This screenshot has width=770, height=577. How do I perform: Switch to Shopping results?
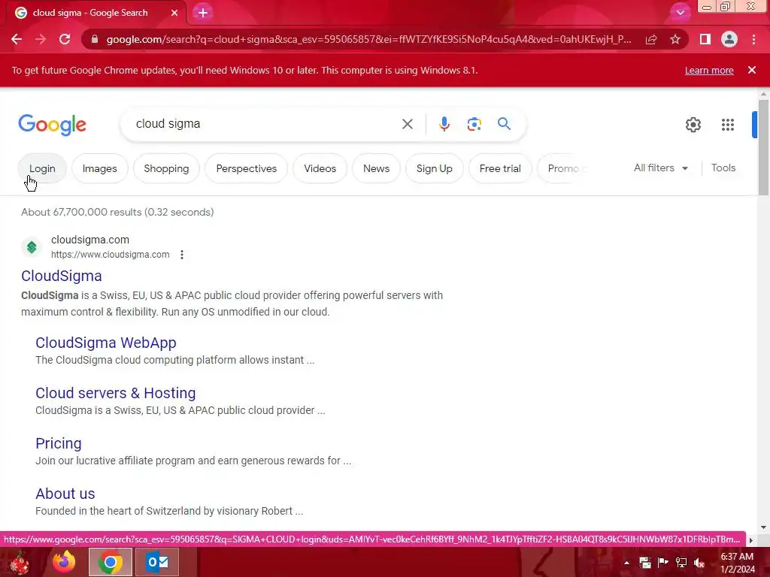click(x=166, y=168)
